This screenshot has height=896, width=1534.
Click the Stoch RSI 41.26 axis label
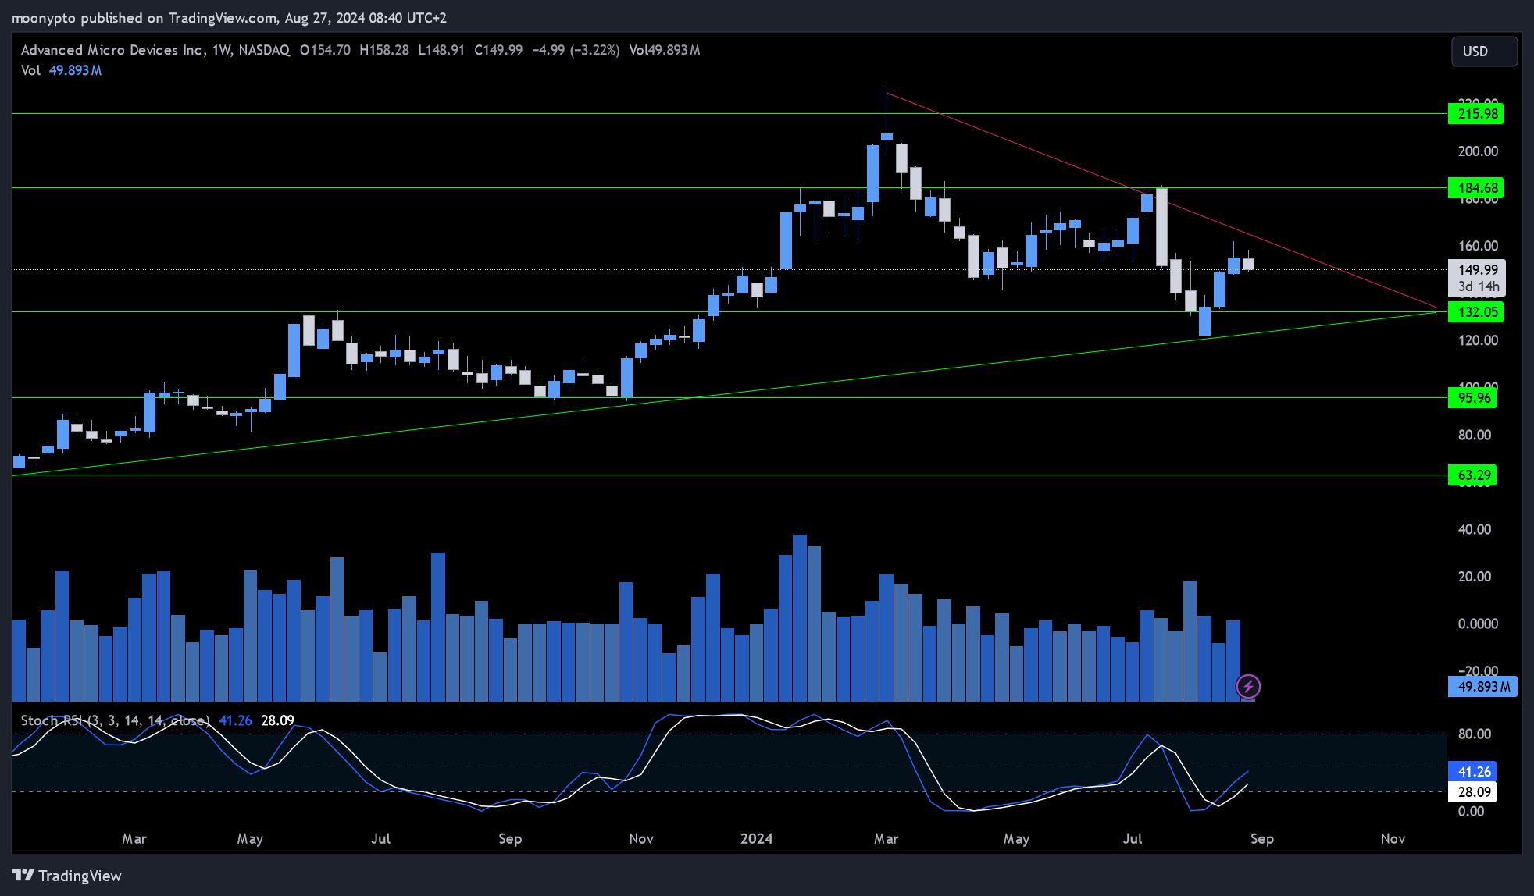1472,771
